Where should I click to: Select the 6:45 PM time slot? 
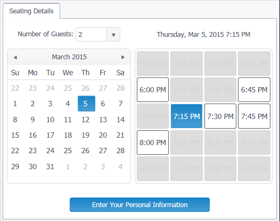coord(254,90)
